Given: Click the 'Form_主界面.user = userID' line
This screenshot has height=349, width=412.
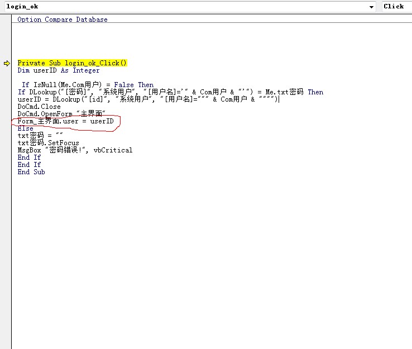Looking at the screenshot, I should click(65, 121).
